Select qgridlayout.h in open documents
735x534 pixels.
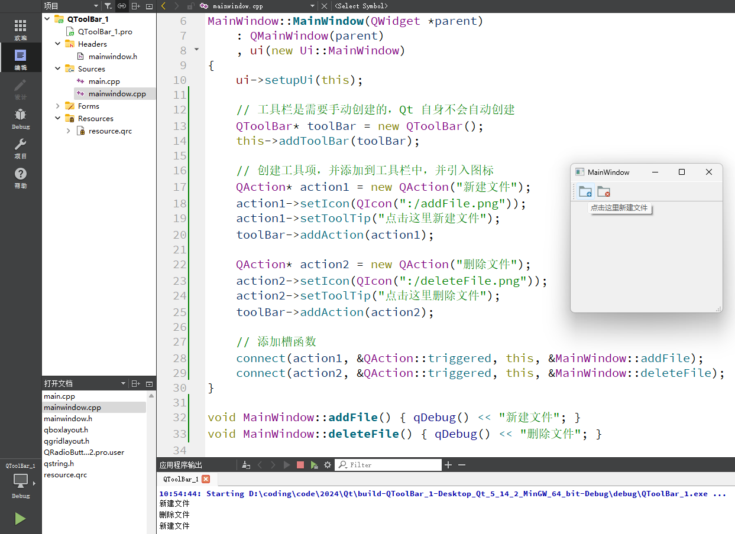pyautogui.click(x=66, y=441)
